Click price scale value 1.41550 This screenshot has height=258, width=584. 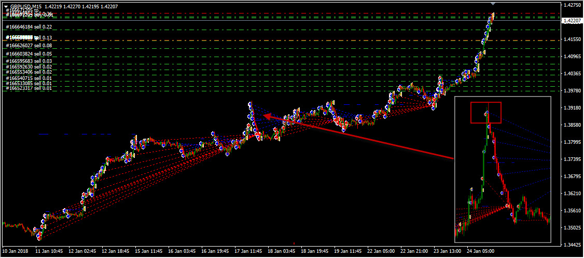click(573, 39)
